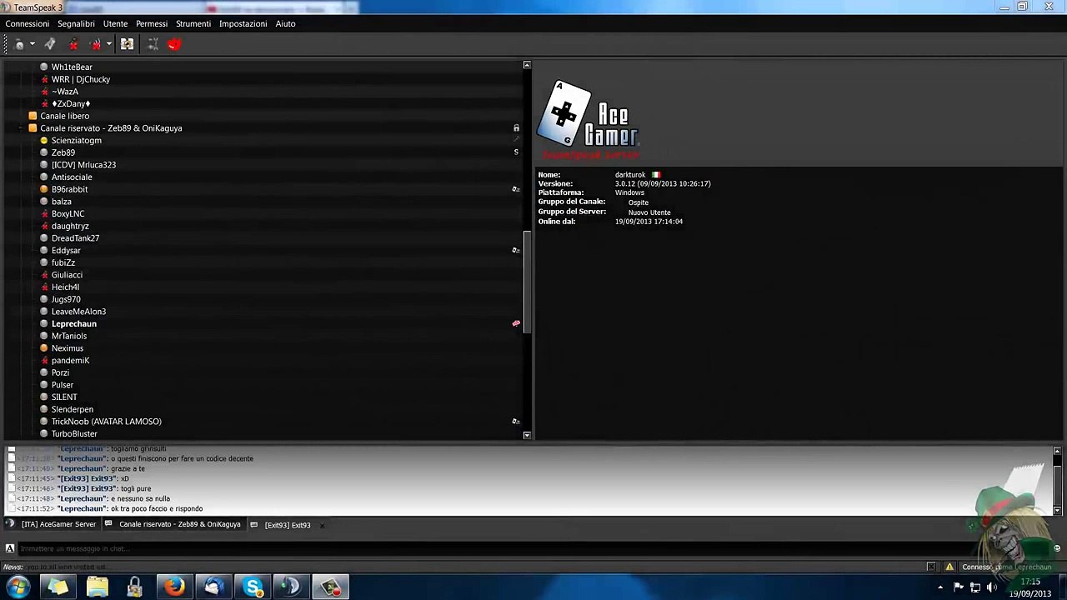Viewport: 1067px width, 600px height.
Task: Click the chat message input field
Action: click(x=533, y=548)
